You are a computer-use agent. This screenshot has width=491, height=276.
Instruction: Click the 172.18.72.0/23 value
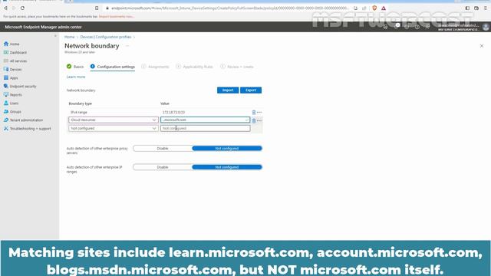coord(174,113)
